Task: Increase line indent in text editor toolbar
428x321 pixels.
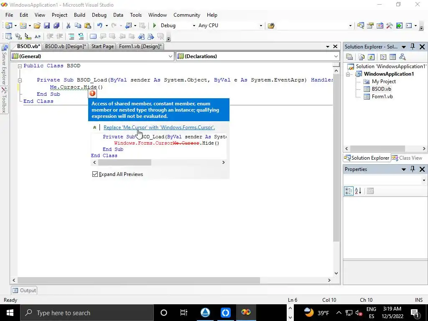Action: tap(59, 36)
